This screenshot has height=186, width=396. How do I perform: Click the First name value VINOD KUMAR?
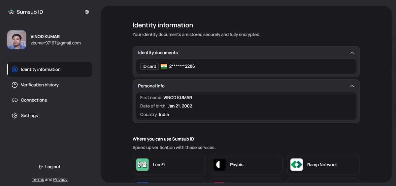pyautogui.click(x=178, y=98)
